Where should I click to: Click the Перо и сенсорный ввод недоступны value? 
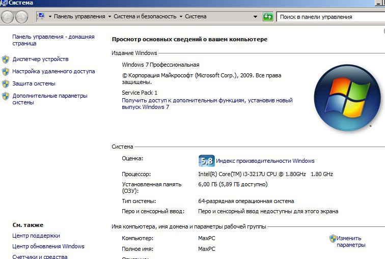point(268,211)
